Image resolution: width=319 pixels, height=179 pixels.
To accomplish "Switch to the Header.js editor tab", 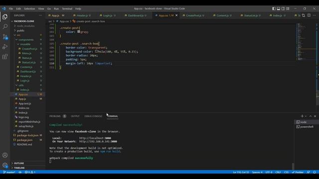I will [x=82, y=15].
